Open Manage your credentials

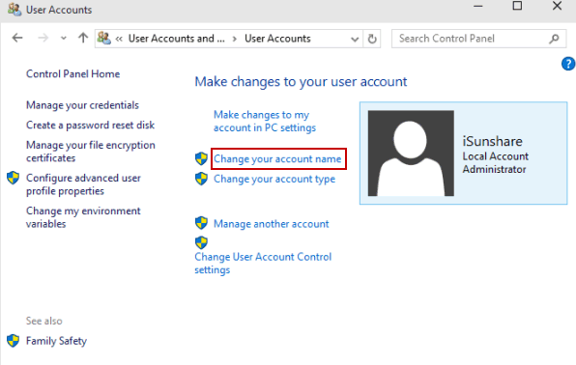click(x=82, y=105)
